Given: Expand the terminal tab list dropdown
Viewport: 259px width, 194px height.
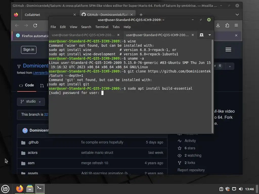Looking at the screenshot, I should 210,35.
